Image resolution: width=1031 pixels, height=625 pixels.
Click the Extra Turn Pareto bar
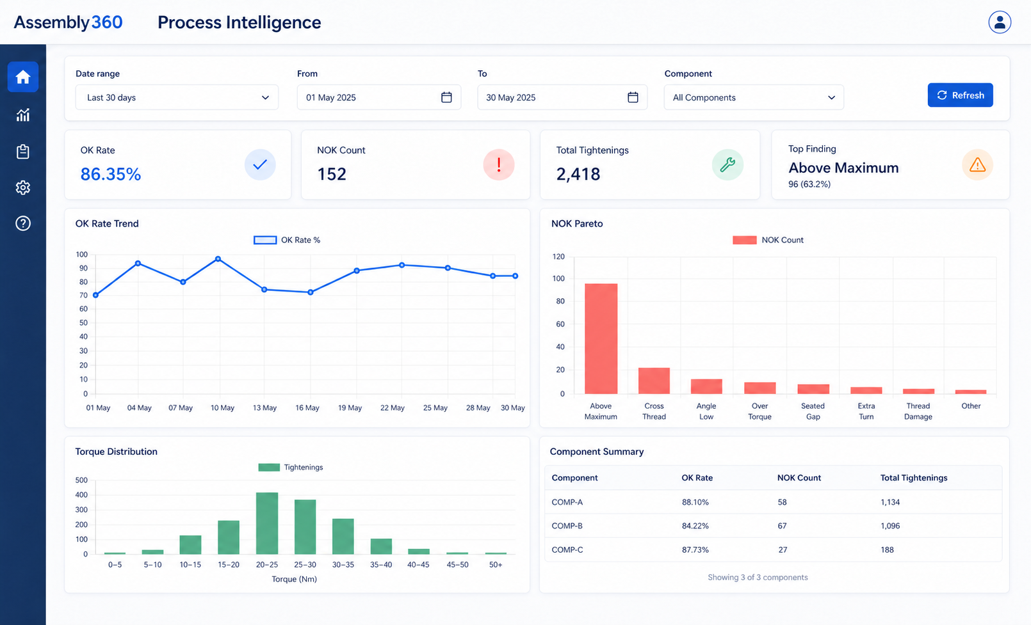pos(866,390)
